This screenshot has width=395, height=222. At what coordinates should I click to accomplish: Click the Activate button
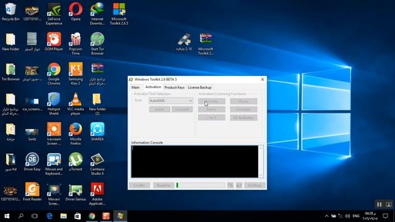point(212,101)
